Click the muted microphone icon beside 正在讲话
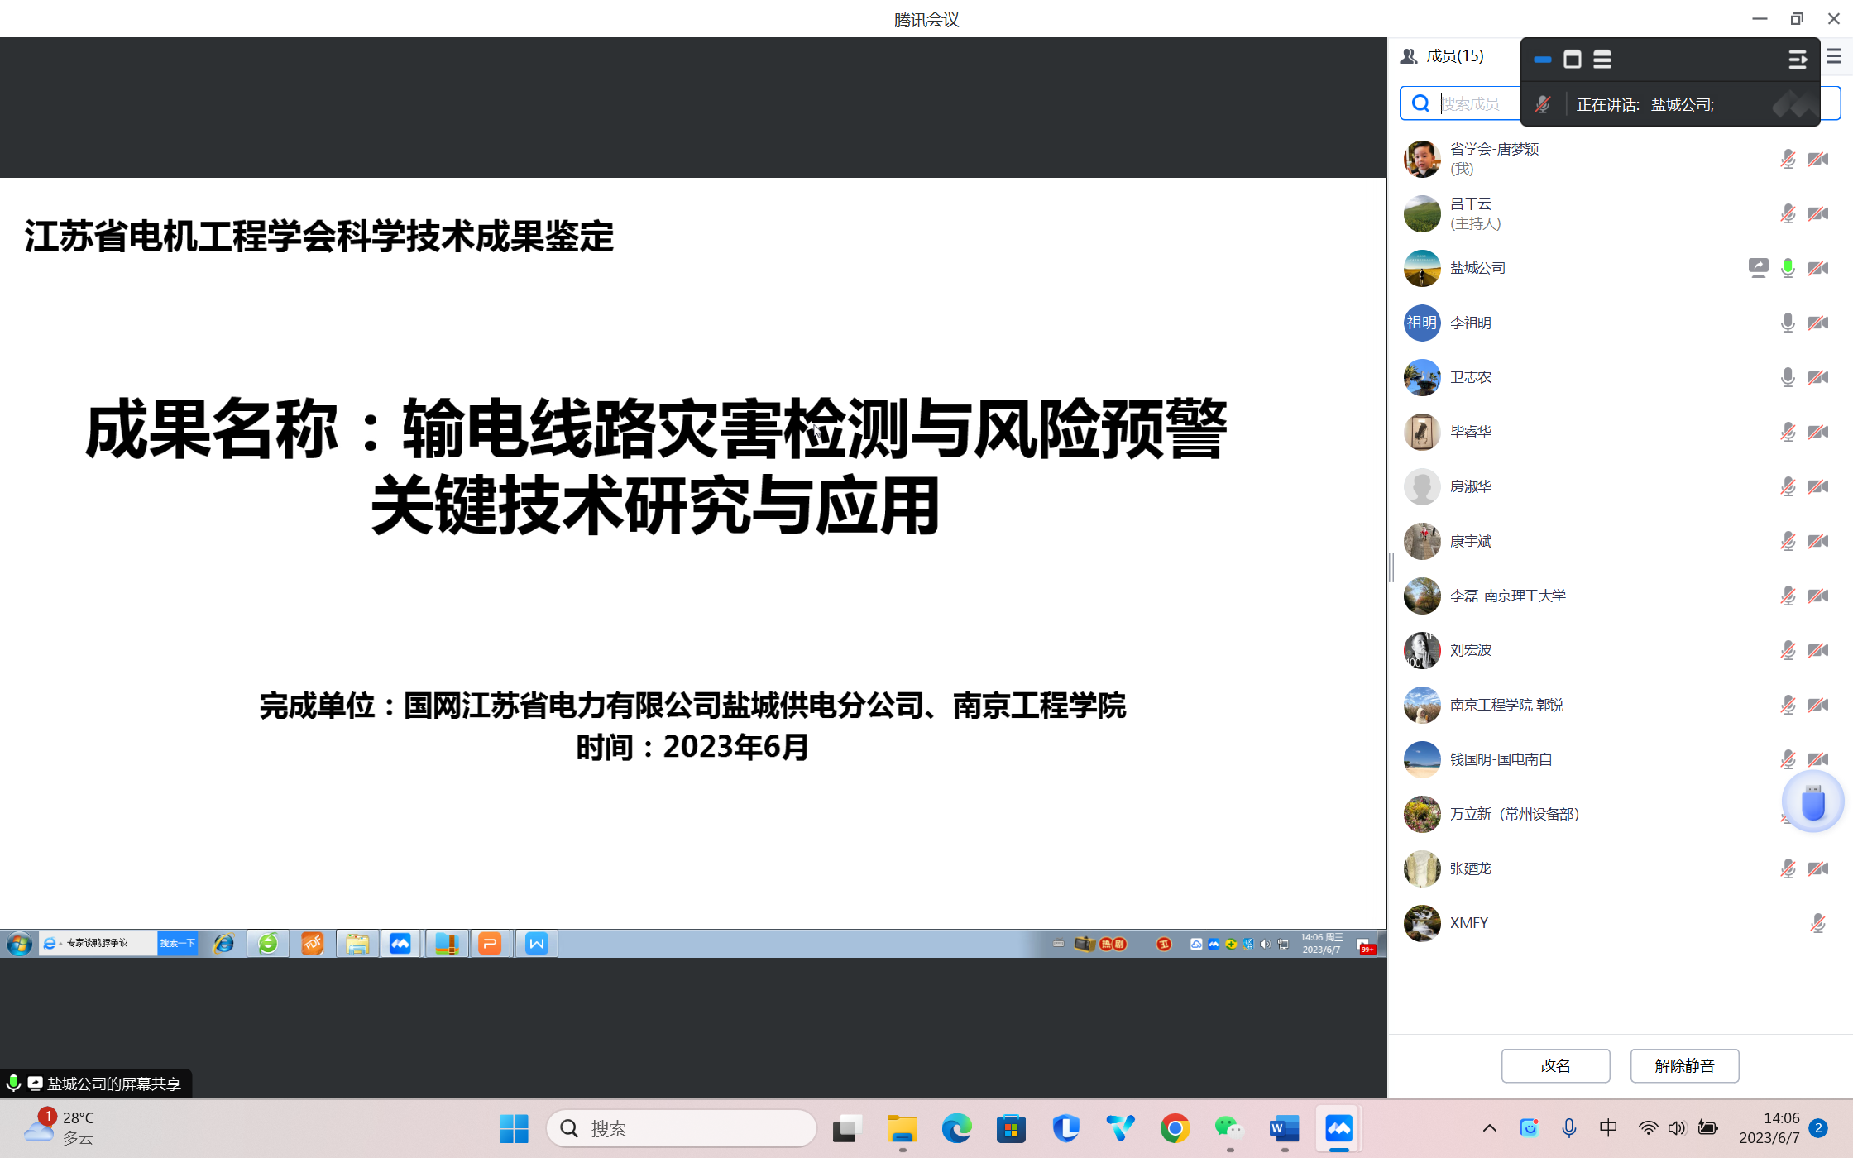Screen dimensions: 1853x1158 (x=1543, y=104)
